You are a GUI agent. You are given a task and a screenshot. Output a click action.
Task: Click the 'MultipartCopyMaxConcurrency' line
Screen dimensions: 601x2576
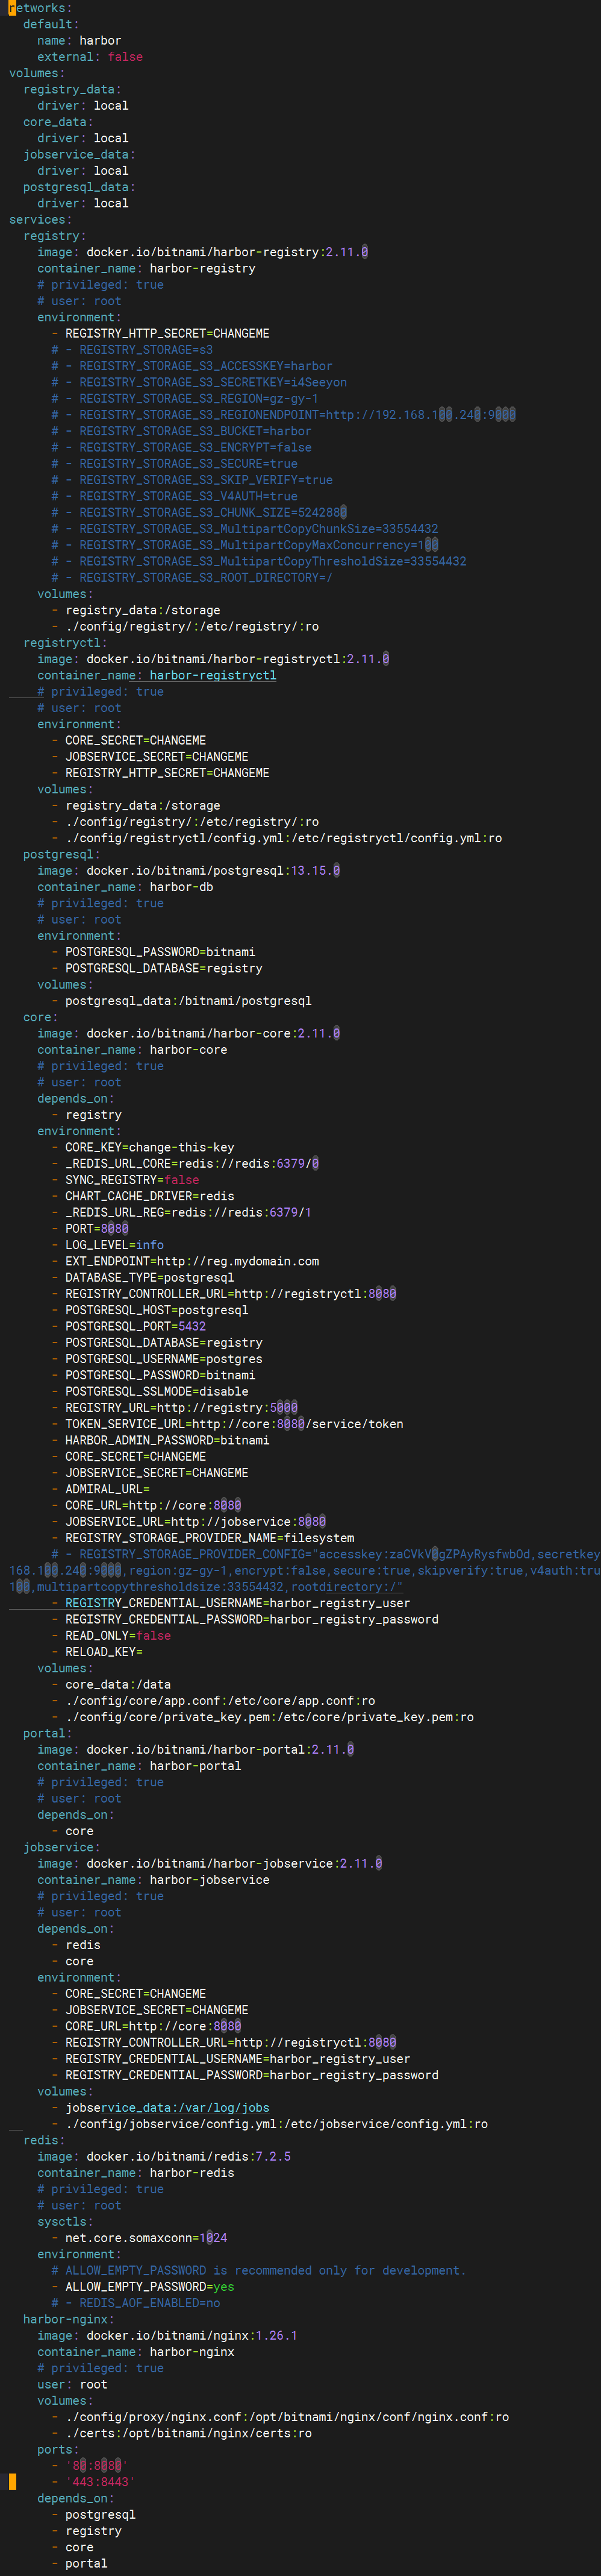[x=244, y=545]
